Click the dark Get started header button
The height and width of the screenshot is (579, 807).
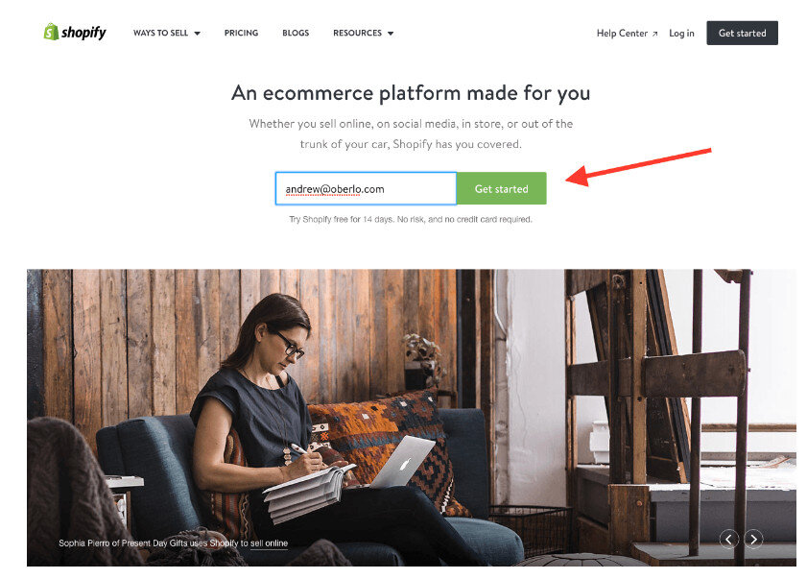pos(742,33)
